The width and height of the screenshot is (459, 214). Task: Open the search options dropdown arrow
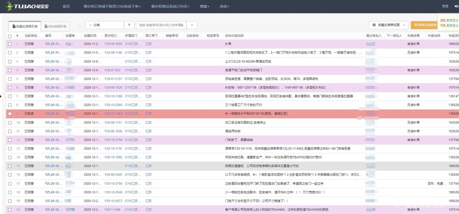[191, 25]
